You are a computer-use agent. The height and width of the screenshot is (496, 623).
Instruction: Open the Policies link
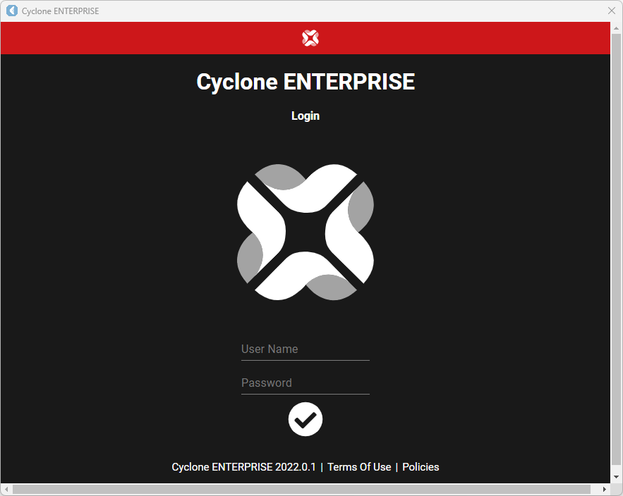click(421, 467)
